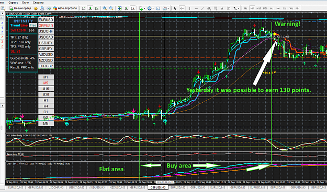Viewport: 327px width, 192px height.
Task: Tile chart windows with grid icon
Action: [119, 8]
